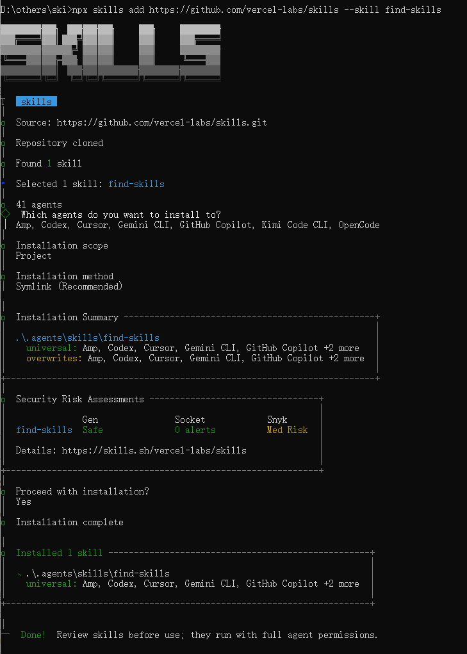Click the orange "overwrites:" label
This screenshot has height=654, width=467.
[x=54, y=358]
